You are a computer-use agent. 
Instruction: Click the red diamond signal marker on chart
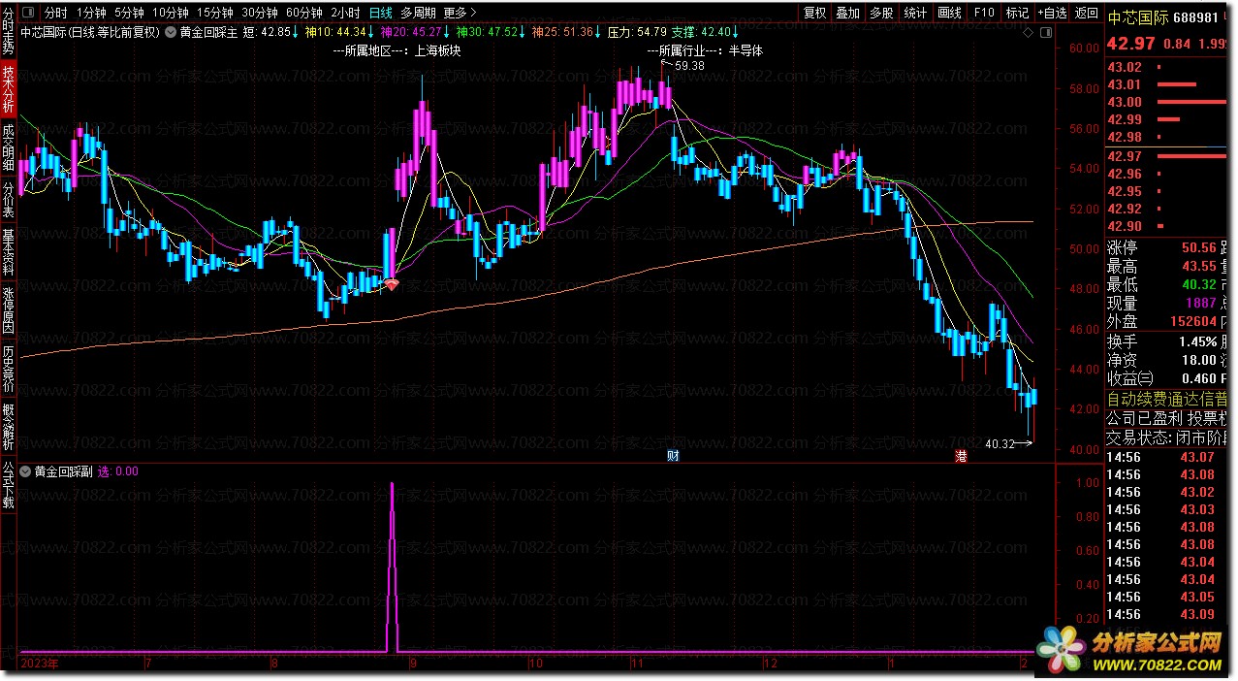click(x=392, y=283)
